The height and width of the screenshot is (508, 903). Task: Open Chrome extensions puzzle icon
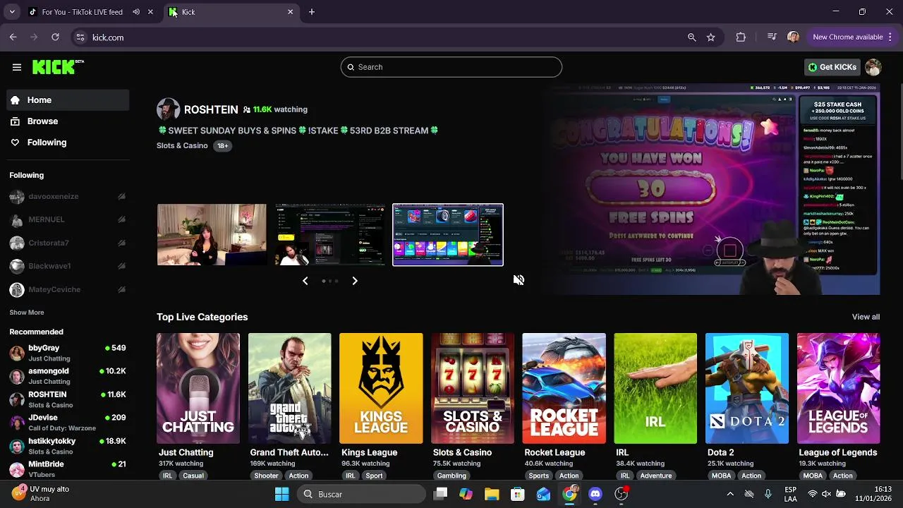[741, 37]
